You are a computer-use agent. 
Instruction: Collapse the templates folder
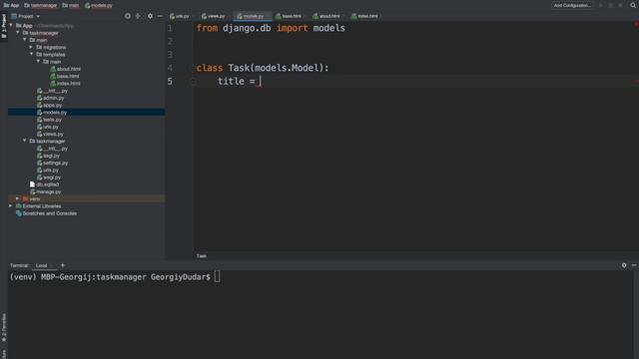pyautogui.click(x=31, y=54)
